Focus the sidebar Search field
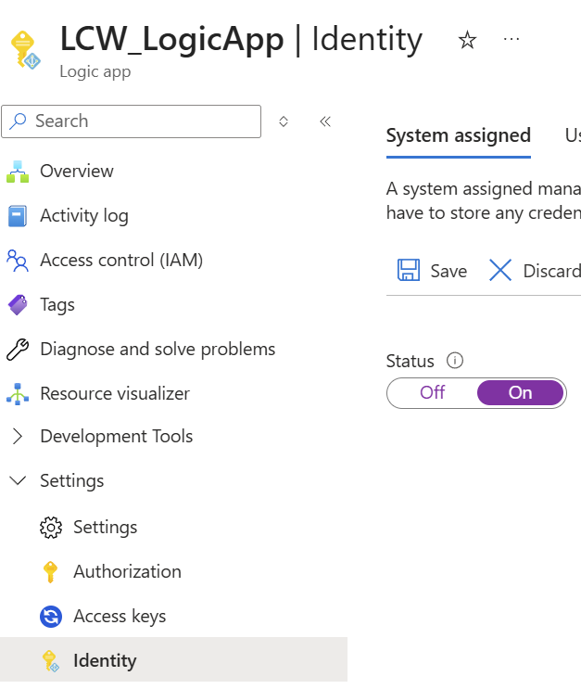Screen dimensions: 581x689 (x=131, y=121)
